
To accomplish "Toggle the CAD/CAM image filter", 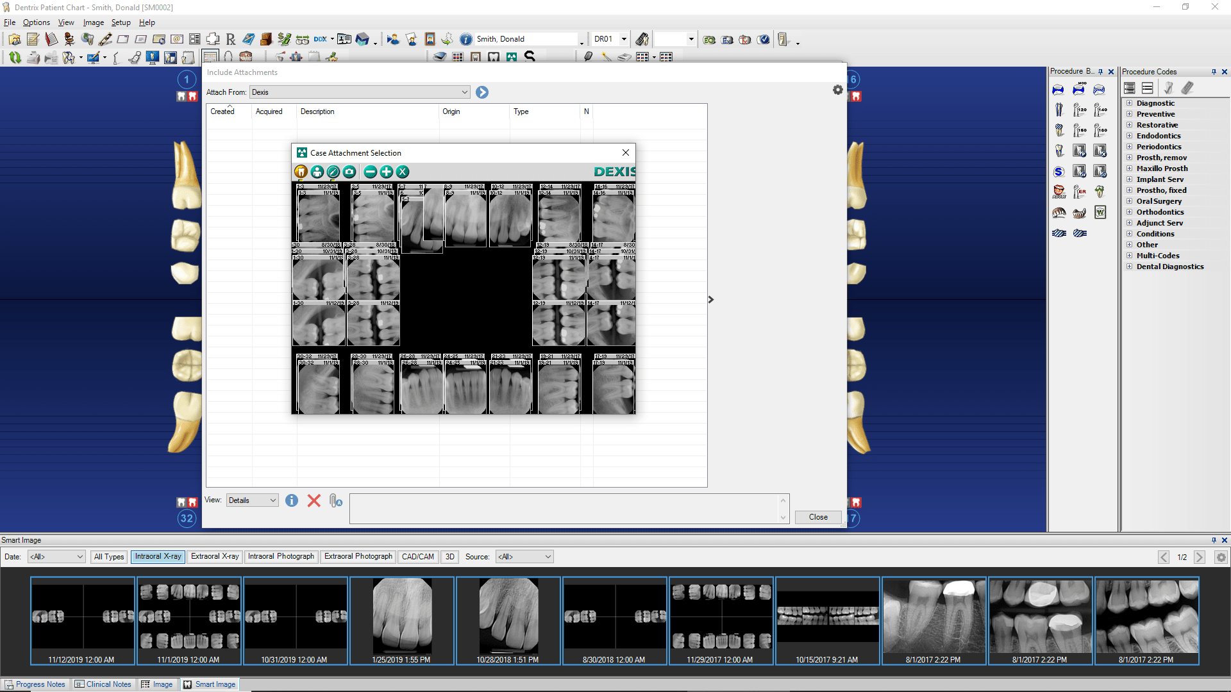I will coord(417,557).
